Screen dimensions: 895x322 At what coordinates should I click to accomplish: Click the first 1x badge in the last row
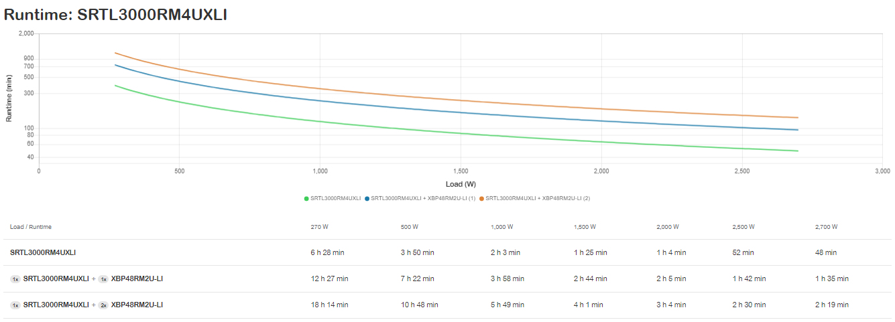tap(15, 305)
